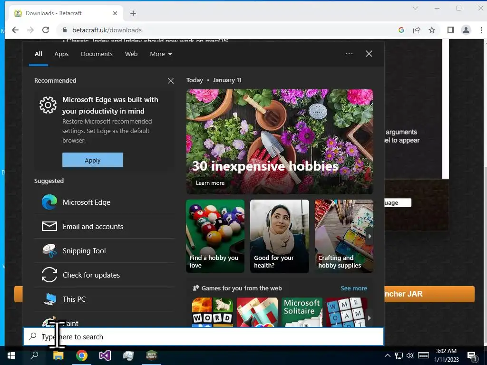Open Visual Studio from taskbar
This screenshot has height=365, width=487.
[x=105, y=355]
